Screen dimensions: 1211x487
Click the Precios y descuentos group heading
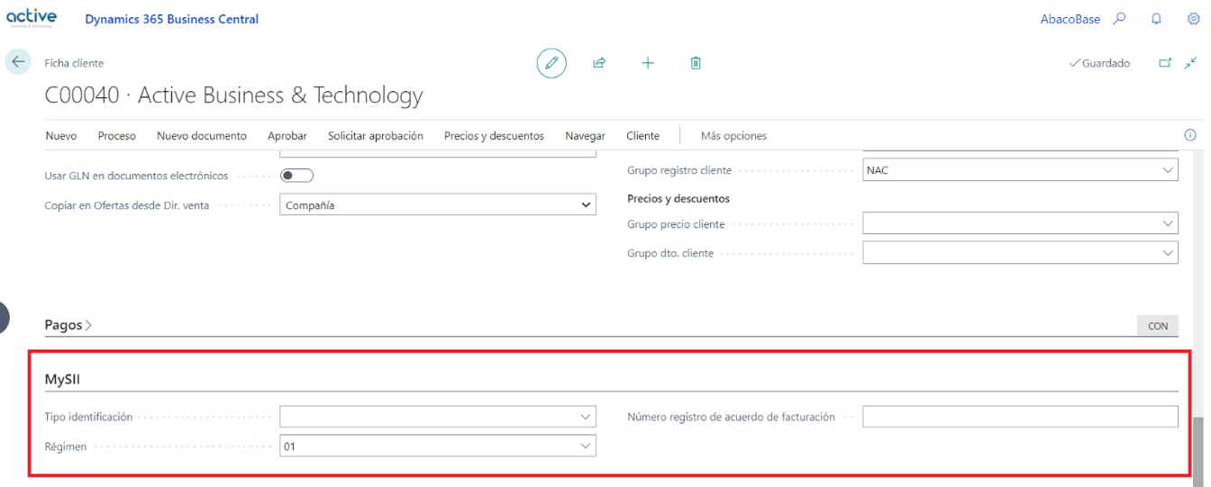click(678, 198)
